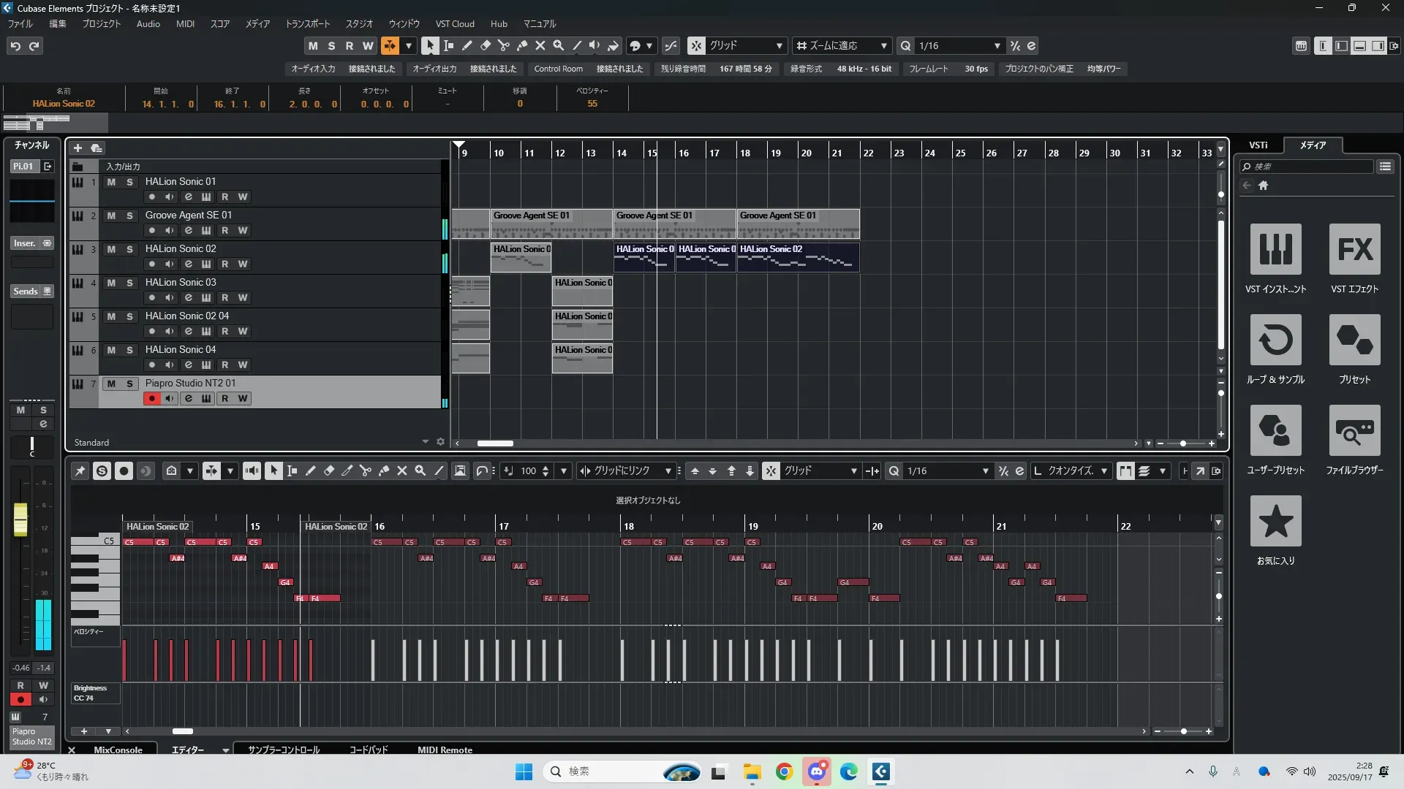Select the Glue tool in main toolbar

pyautogui.click(x=522, y=46)
